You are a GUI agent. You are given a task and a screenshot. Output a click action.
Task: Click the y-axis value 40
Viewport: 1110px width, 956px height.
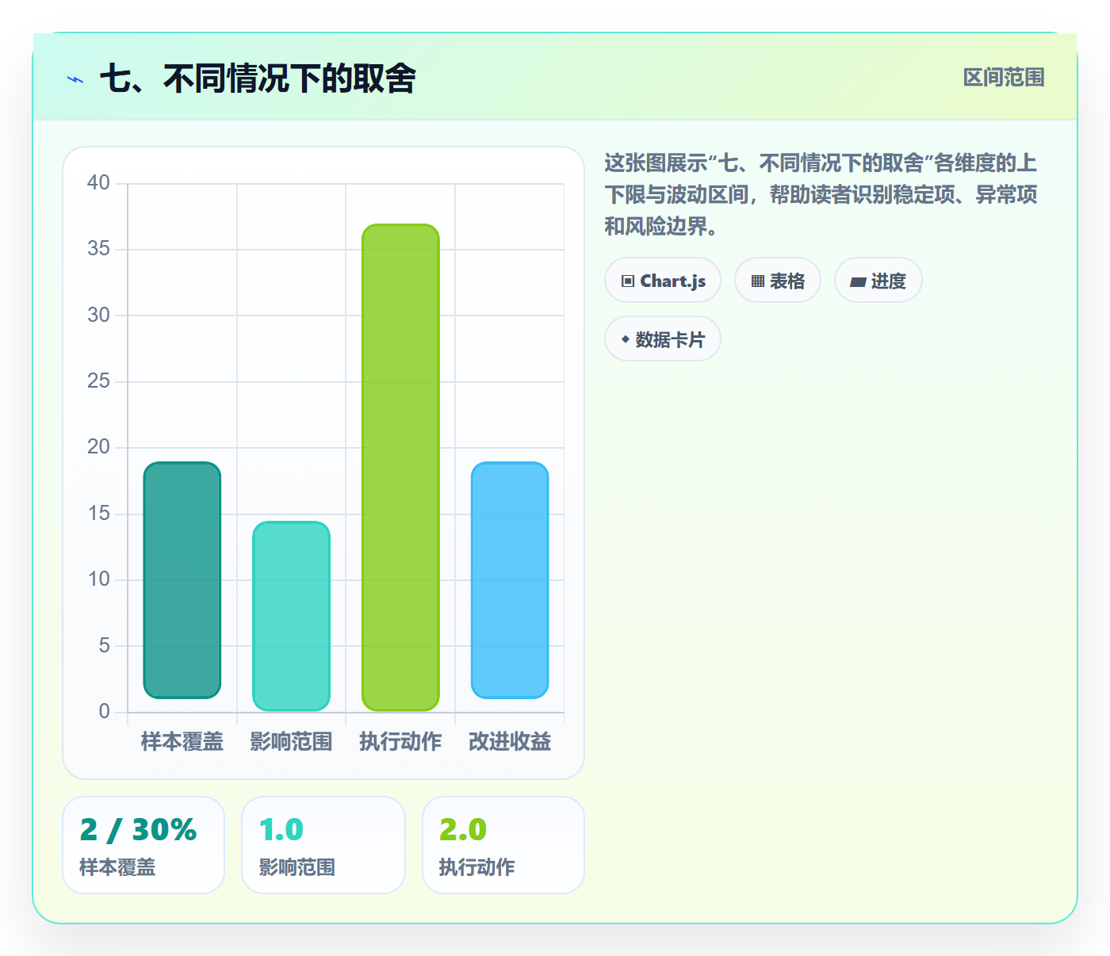[99, 183]
